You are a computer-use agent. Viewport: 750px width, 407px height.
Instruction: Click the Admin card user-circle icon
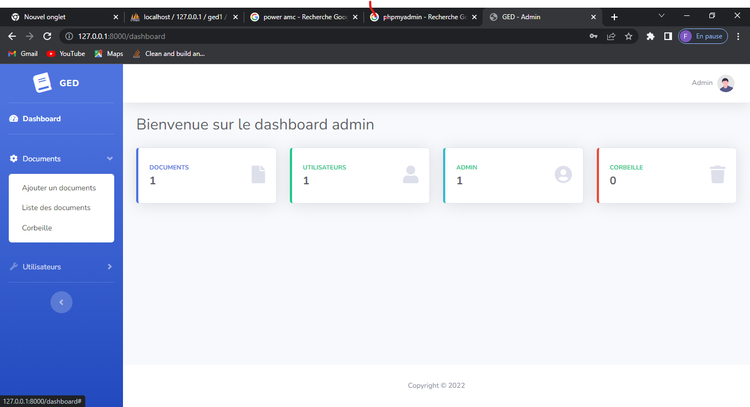(563, 174)
